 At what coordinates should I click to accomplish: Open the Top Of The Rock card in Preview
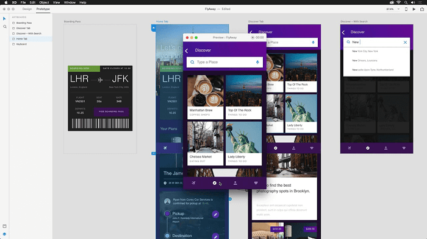coord(244,97)
